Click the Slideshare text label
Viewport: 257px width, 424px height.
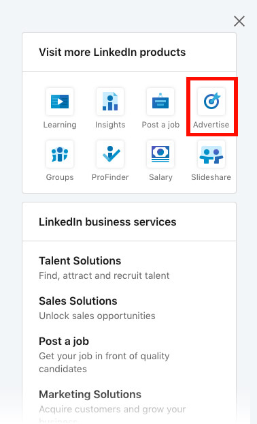(211, 177)
